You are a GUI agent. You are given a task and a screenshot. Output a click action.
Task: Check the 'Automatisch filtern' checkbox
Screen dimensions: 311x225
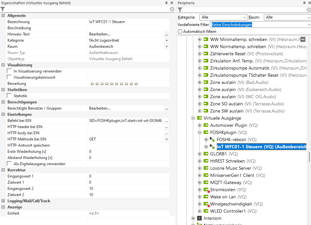(180, 32)
